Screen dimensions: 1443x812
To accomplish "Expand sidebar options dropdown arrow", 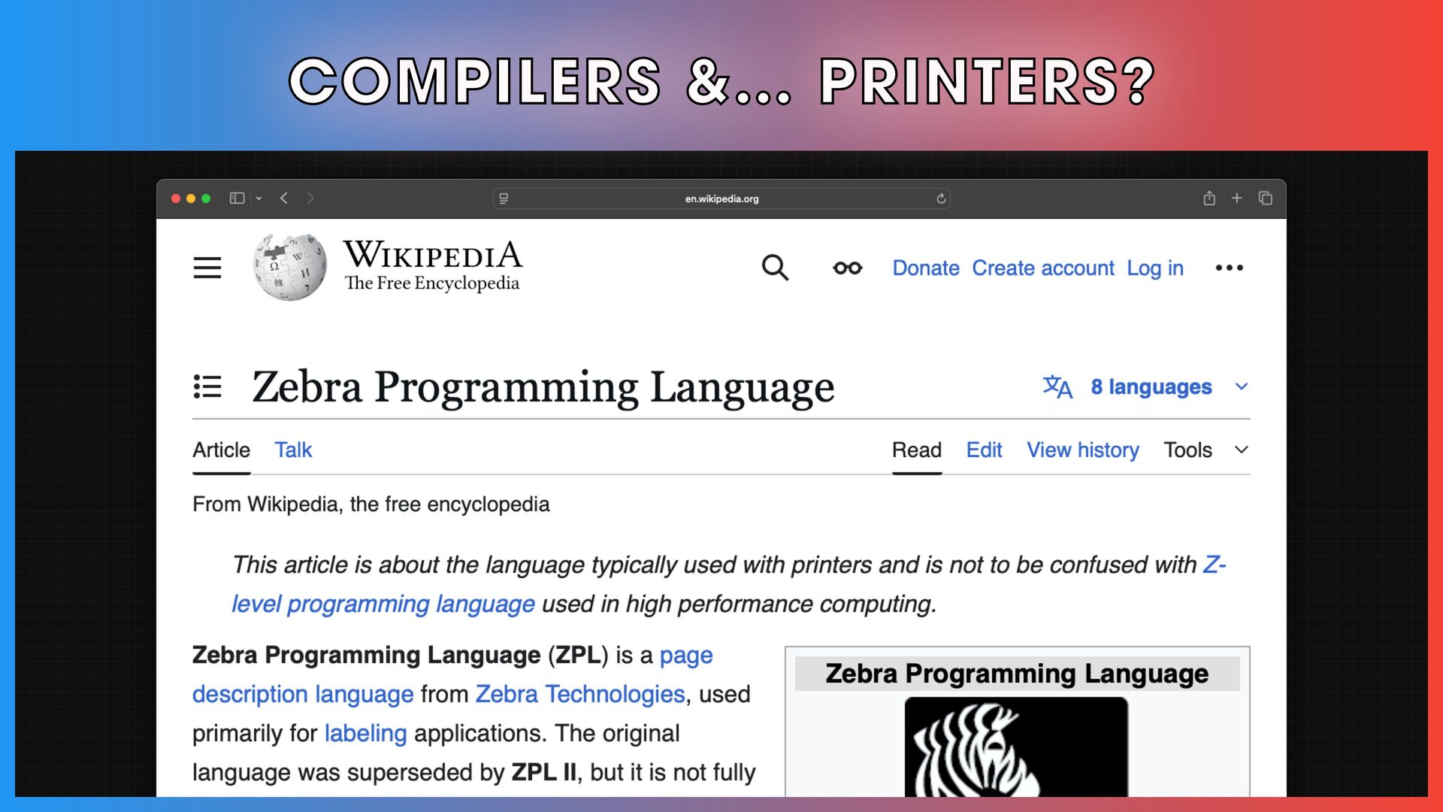I will click(259, 198).
